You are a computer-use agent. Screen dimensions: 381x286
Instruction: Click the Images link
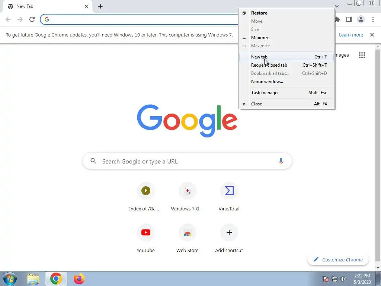pos(342,55)
